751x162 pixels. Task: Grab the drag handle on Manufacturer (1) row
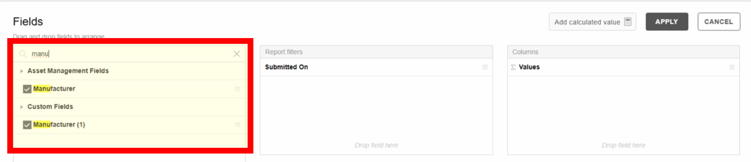coord(238,125)
